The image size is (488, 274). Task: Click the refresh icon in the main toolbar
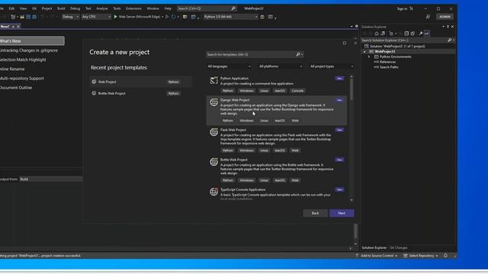point(173,17)
